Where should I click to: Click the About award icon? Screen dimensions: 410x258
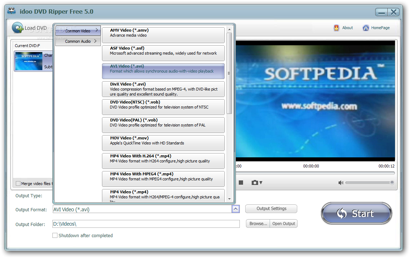[x=336, y=28]
